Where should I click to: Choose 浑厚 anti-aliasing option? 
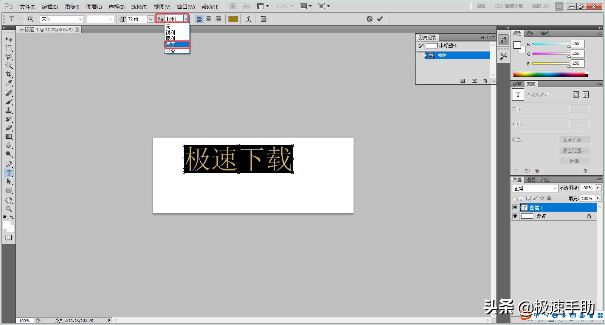(x=177, y=45)
